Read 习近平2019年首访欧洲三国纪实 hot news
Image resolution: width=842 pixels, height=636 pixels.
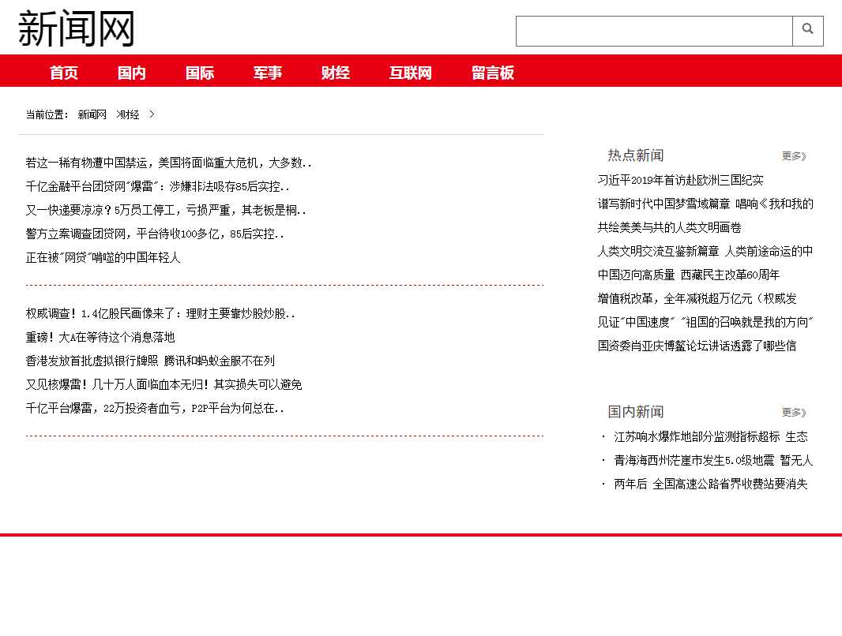680,181
